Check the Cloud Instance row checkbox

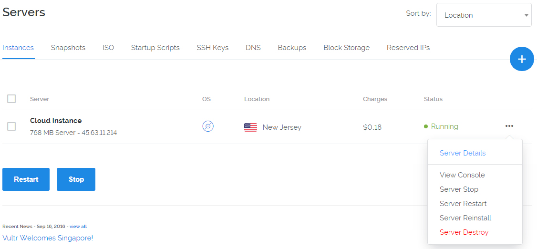11,126
